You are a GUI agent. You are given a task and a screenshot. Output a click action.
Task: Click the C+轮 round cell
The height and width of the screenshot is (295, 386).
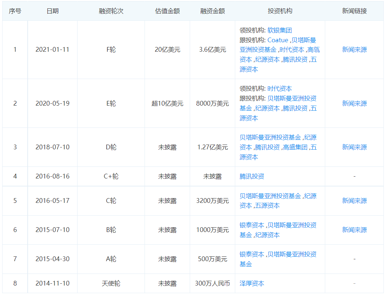point(111,176)
